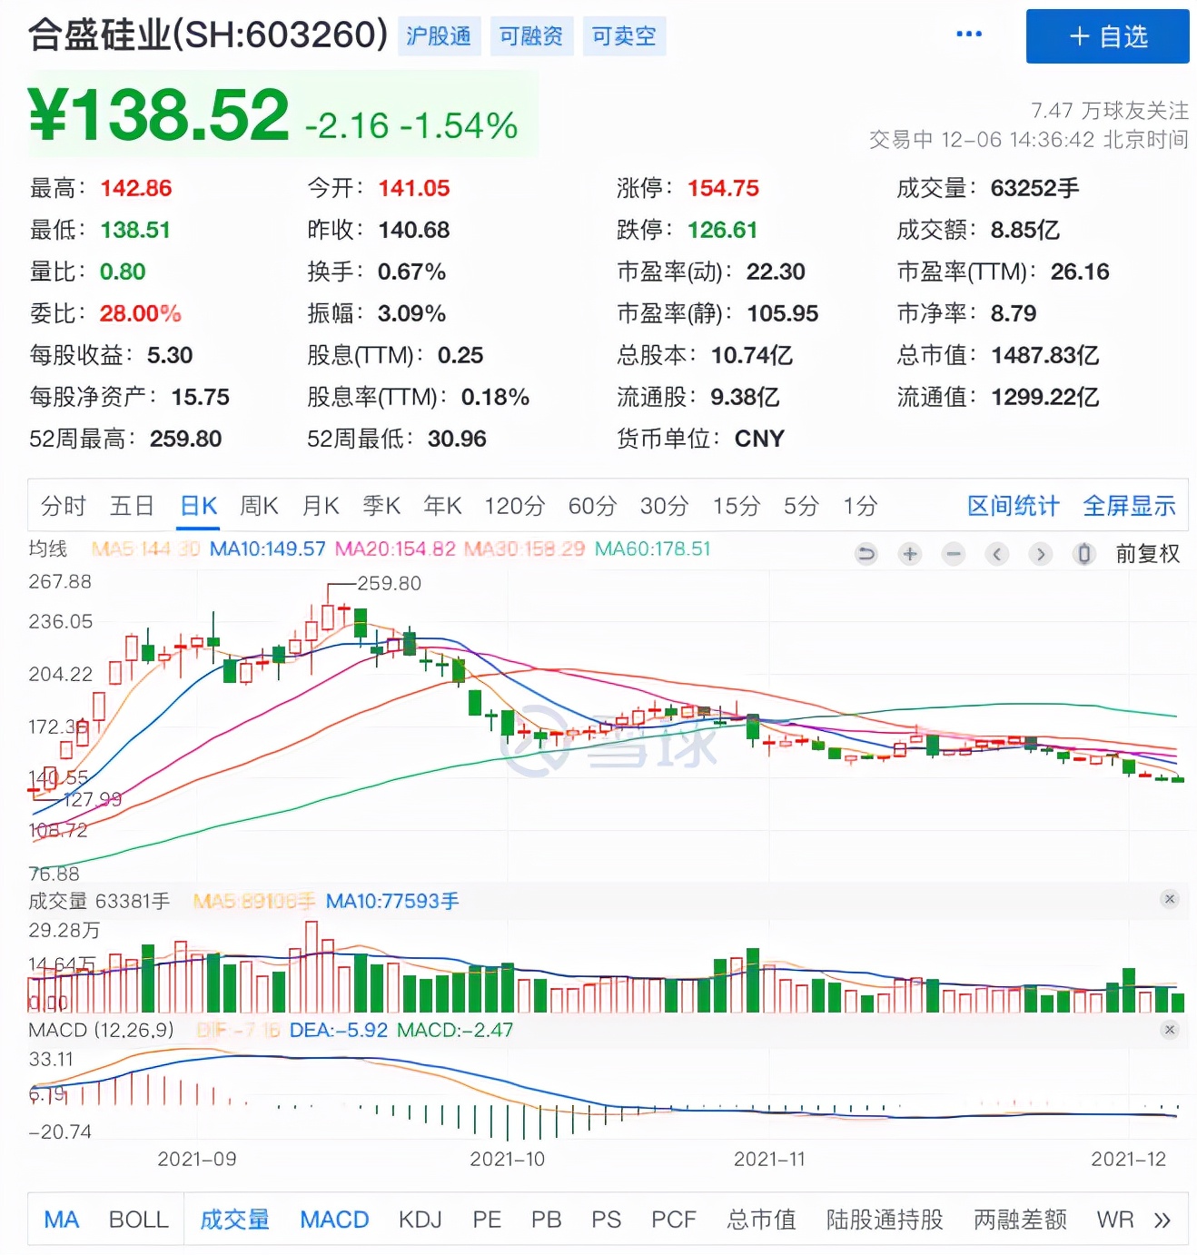Click the current price ¥138.52
This screenshot has width=1197, height=1255.
pos(159,115)
